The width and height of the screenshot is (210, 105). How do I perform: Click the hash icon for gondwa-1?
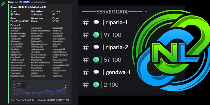[86, 72]
